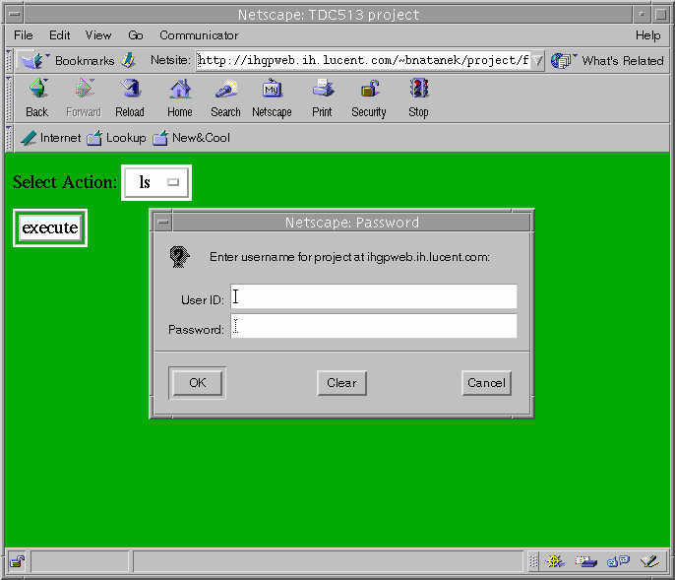Click the 'Enter username for project' prompt text
The image size is (675, 580).
(x=349, y=257)
